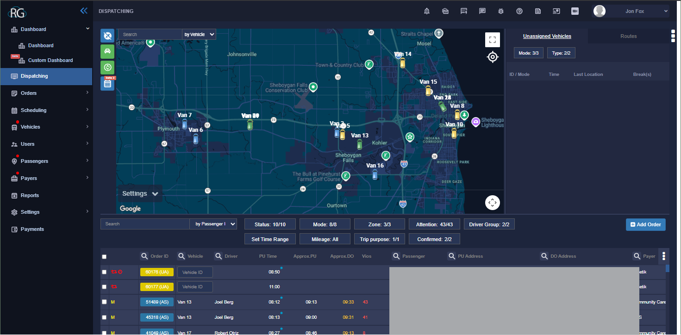Click the screen cast icon in header

556,11
